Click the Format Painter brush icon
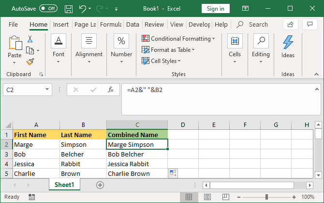 [30, 62]
